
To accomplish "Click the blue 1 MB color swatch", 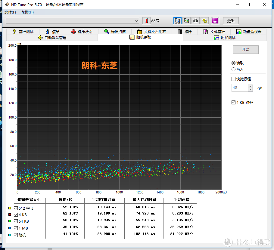I will point(10,228).
